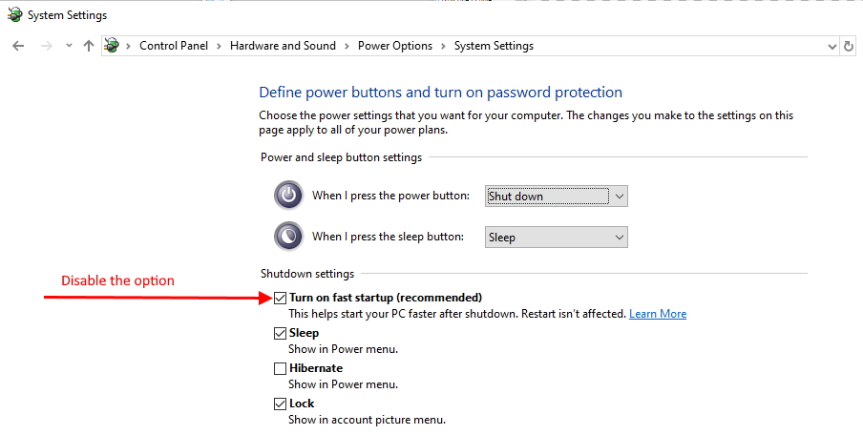Click the Control Panel icon in address bar
Viewport: 863px width, 435px height.
112,46
